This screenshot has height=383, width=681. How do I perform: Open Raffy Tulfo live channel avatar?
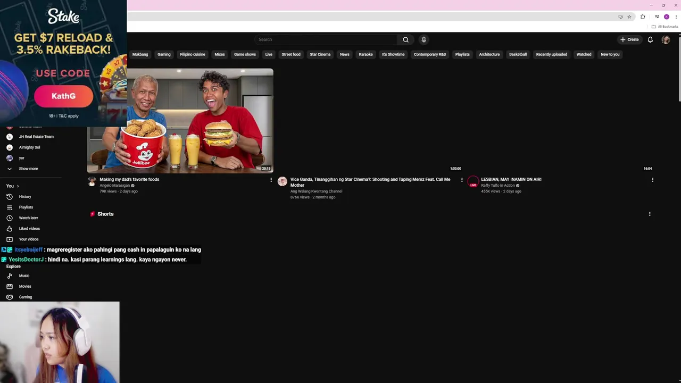[473, 181]
